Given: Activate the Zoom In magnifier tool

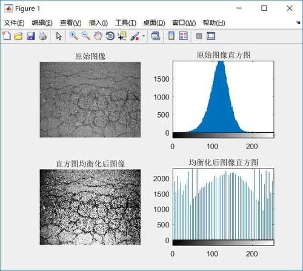Looking at the screenshot, I should point(74,36).
